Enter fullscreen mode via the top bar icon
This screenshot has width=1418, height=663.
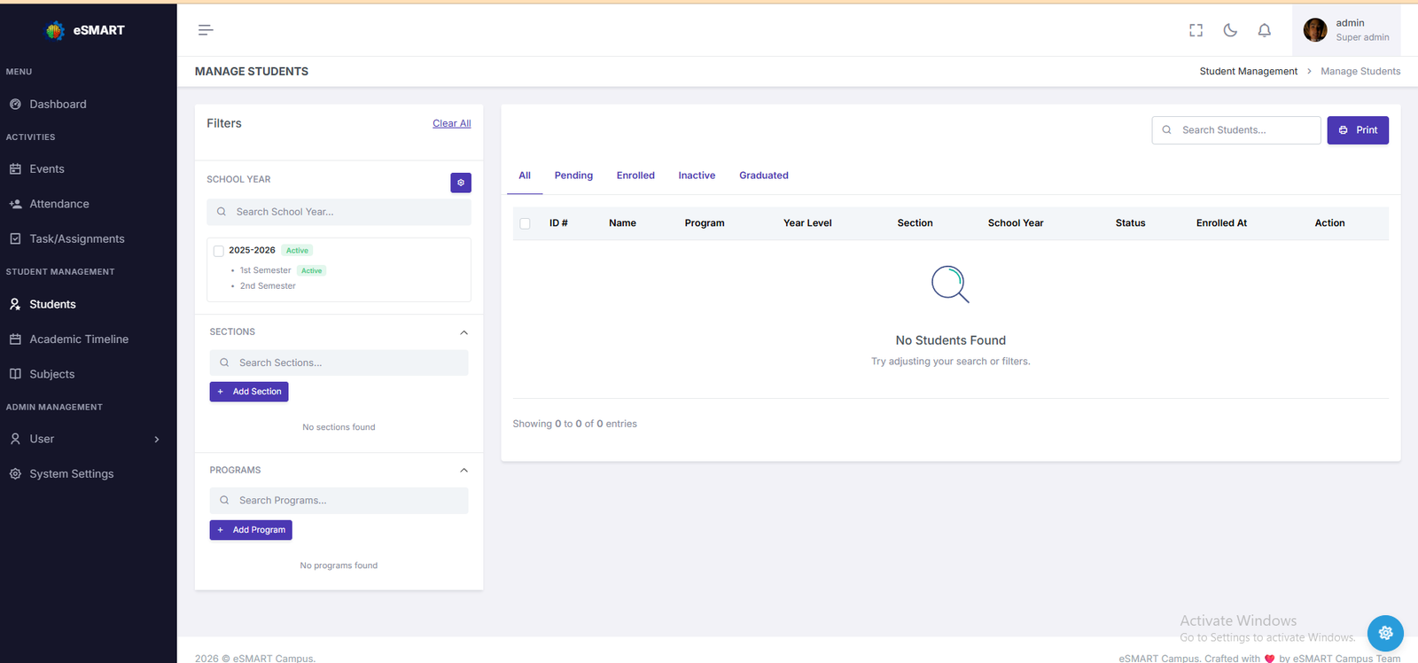coord(1196,30)
